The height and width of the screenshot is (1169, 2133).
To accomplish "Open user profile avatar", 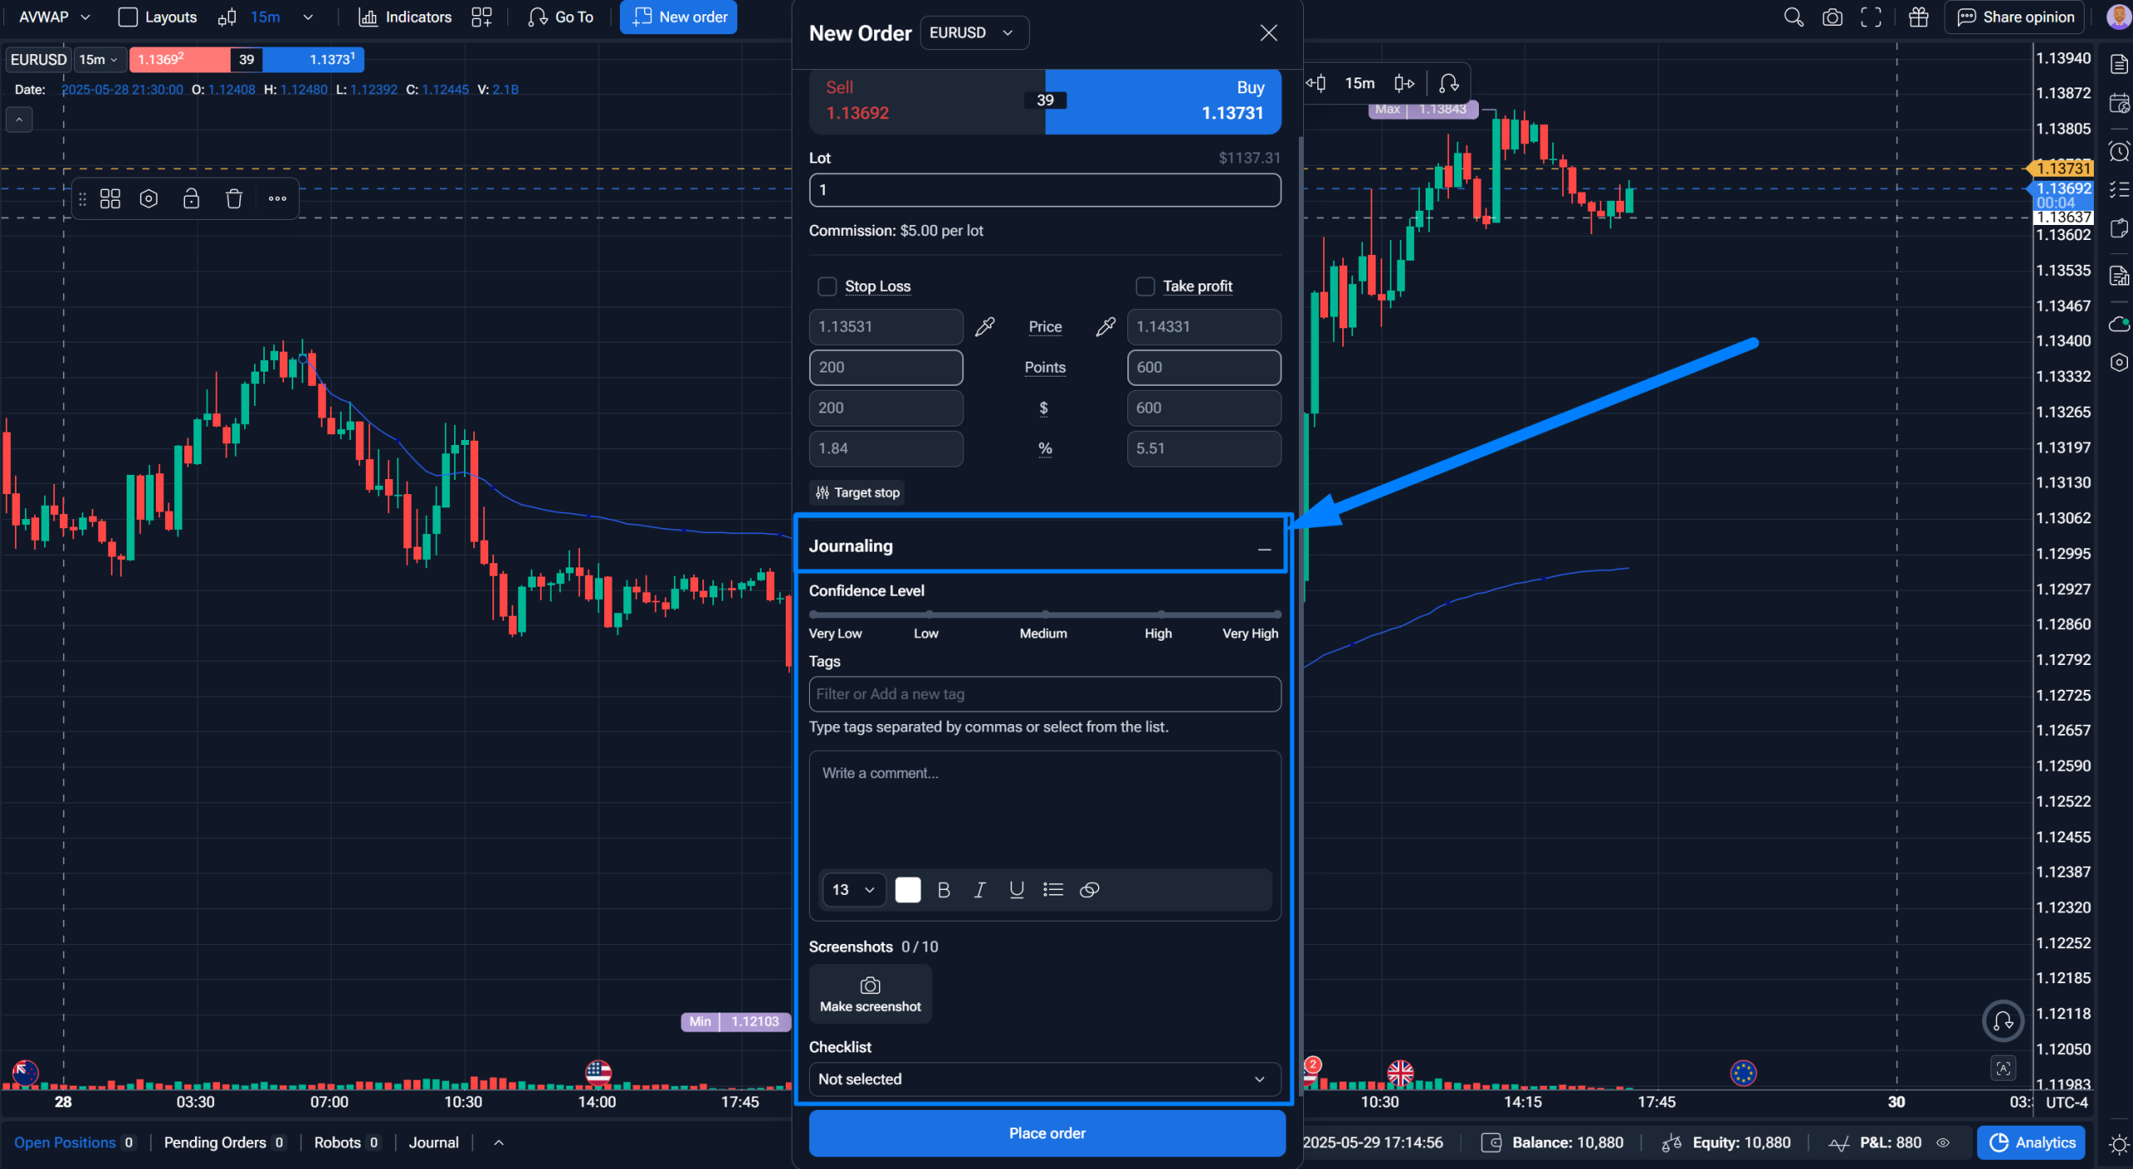I will tap(2118, 17).
